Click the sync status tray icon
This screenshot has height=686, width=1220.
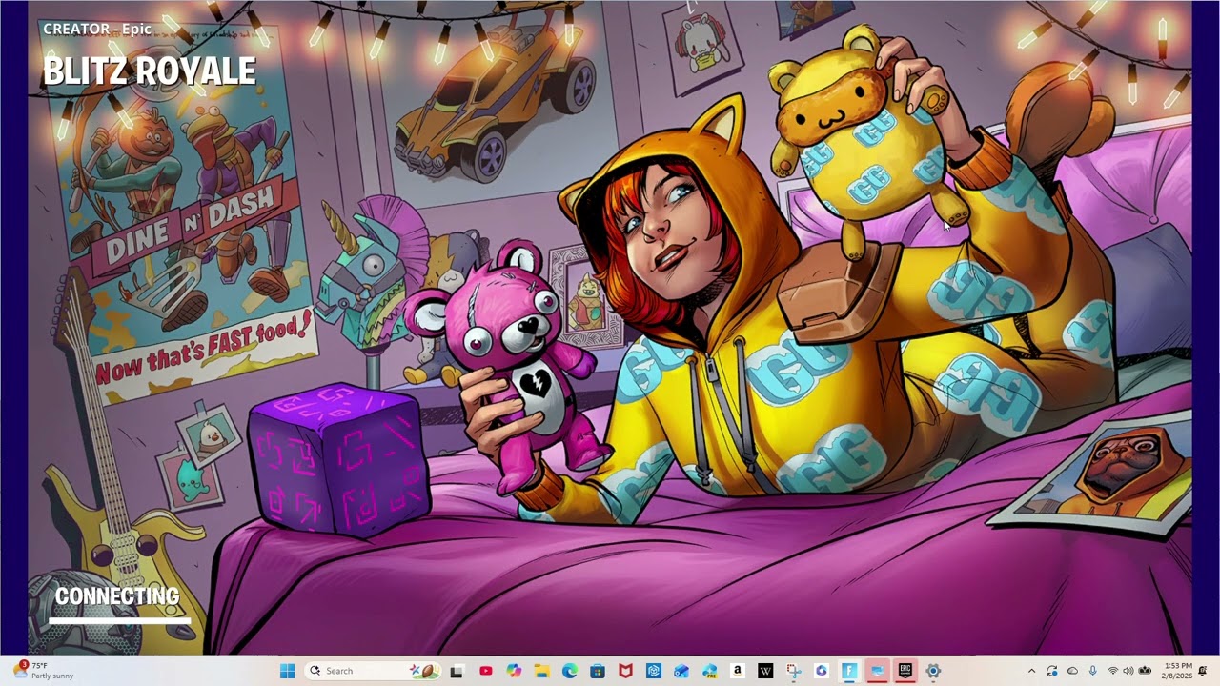(1051, 671)
